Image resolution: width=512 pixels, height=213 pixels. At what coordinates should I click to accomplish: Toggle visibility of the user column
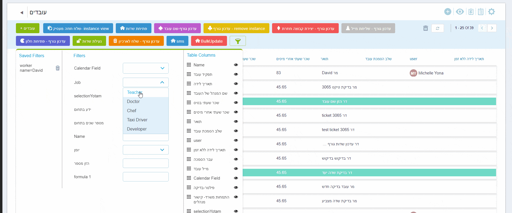(236, 140)
